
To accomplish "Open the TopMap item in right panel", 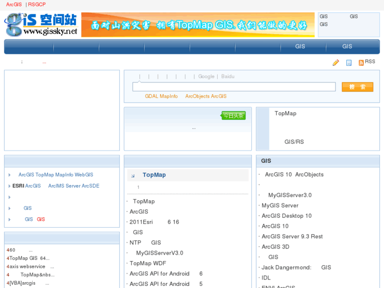I will pos(285,113).
